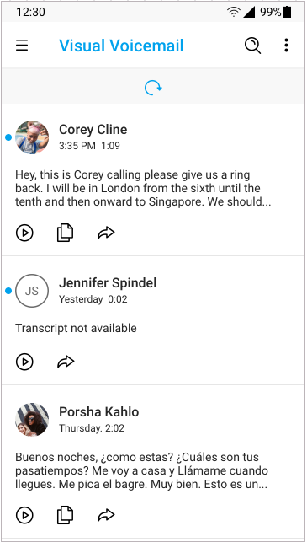Open the three-dot overflow menu
Screen dimensions: 307x542
pos(286,46)
